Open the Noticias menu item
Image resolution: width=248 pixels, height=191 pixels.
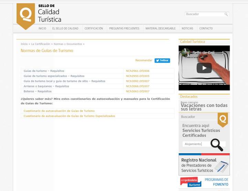point(187,29)
